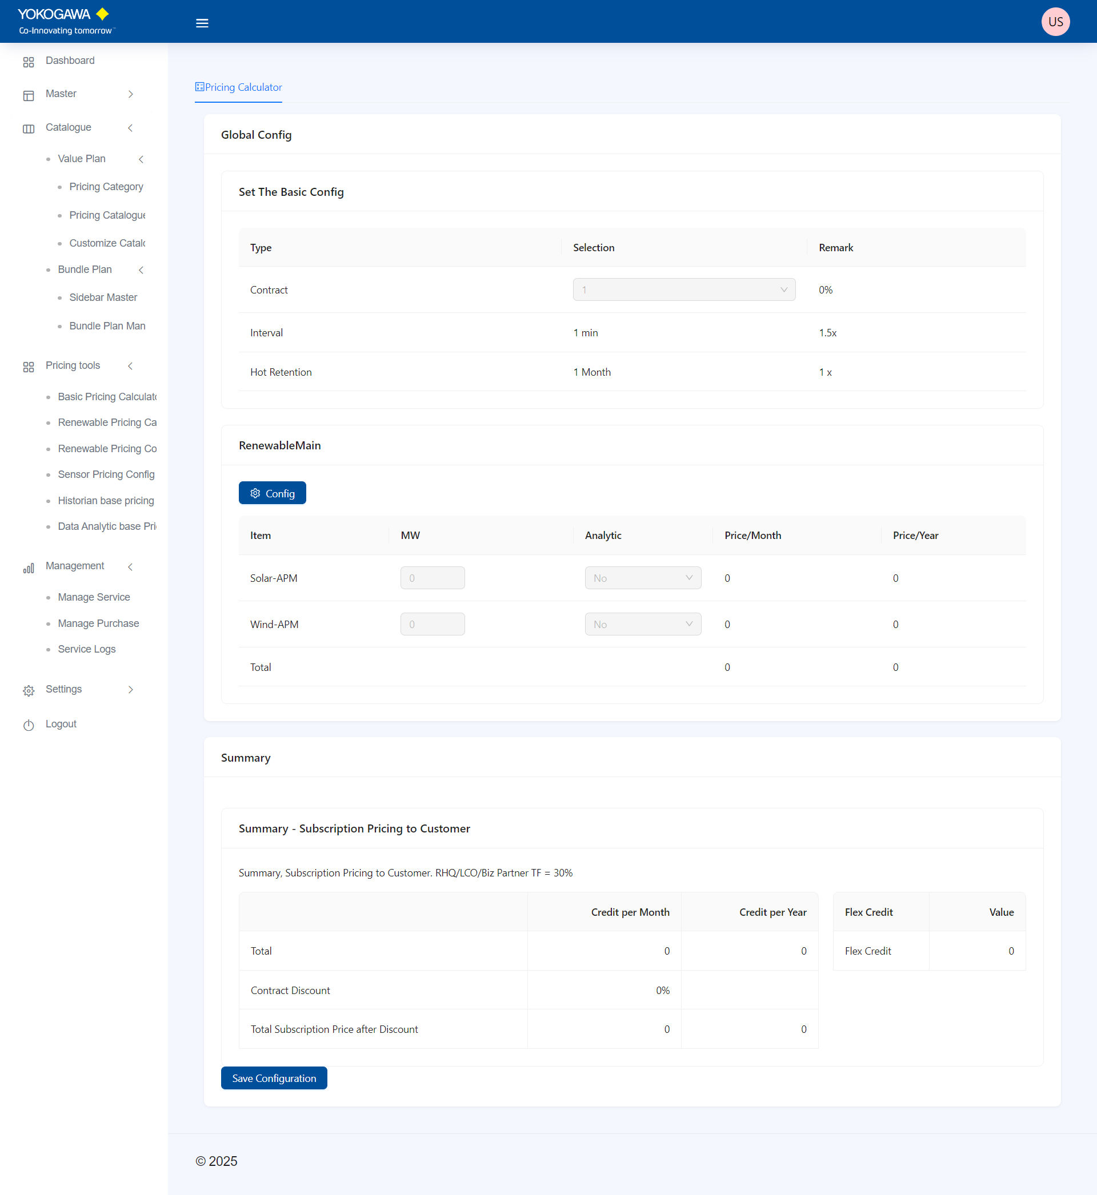Click the hamburger menu icon in header
The height and width of the screenshot is (1195, 1097).
202,23
